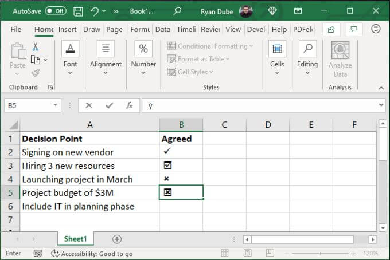Open the File menu
390x260 pixels.
16,30
